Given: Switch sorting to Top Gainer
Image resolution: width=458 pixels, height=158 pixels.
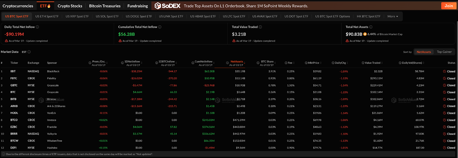Looking at the screenshot, I should pyautogui.click(x=444, y=52).
